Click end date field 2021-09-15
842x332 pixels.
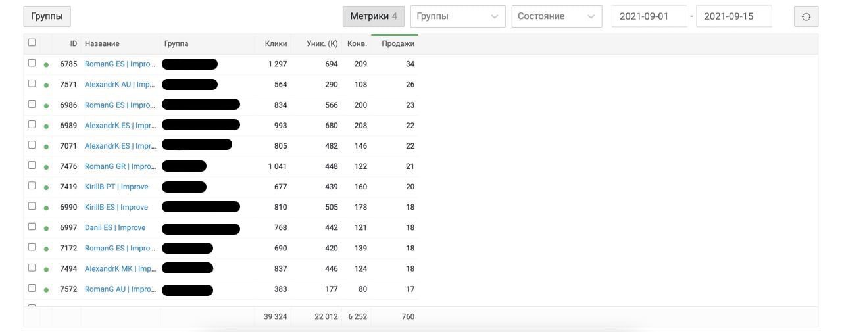(x=733, y=16)
